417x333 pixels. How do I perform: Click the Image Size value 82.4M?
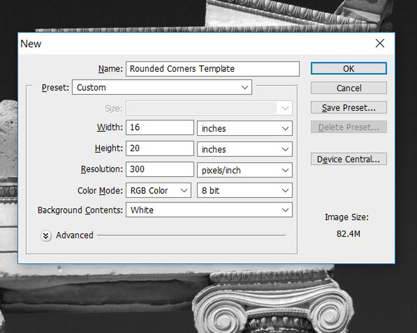(x=348, y=234)
